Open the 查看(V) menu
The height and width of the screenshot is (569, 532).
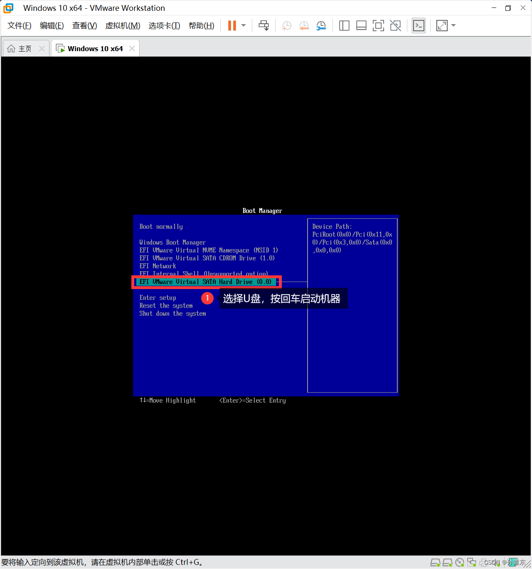pos(85,26)
